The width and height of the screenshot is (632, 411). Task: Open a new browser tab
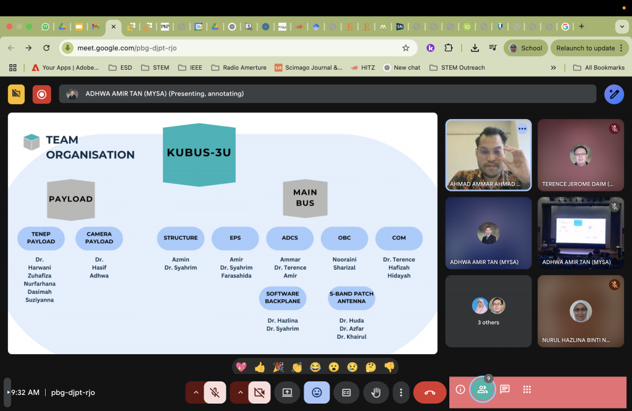coord(581,27)
